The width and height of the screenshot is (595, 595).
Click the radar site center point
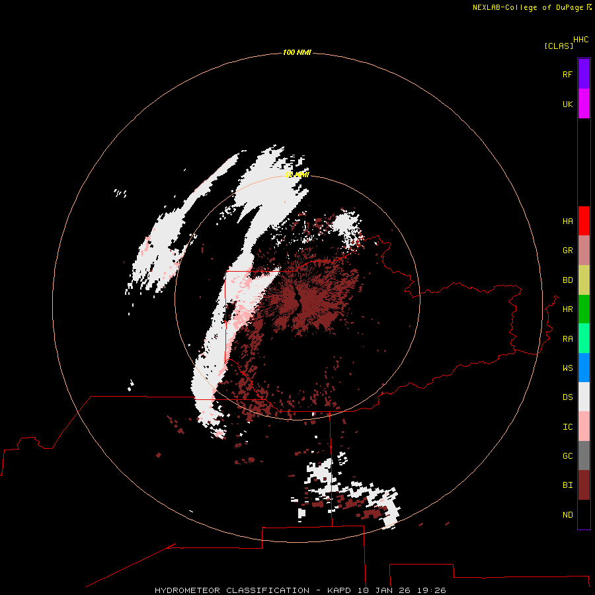pos(298,297)
